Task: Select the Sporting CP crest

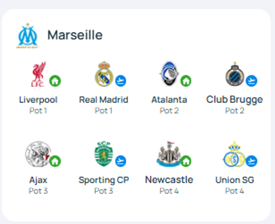Action: (104, 154)
